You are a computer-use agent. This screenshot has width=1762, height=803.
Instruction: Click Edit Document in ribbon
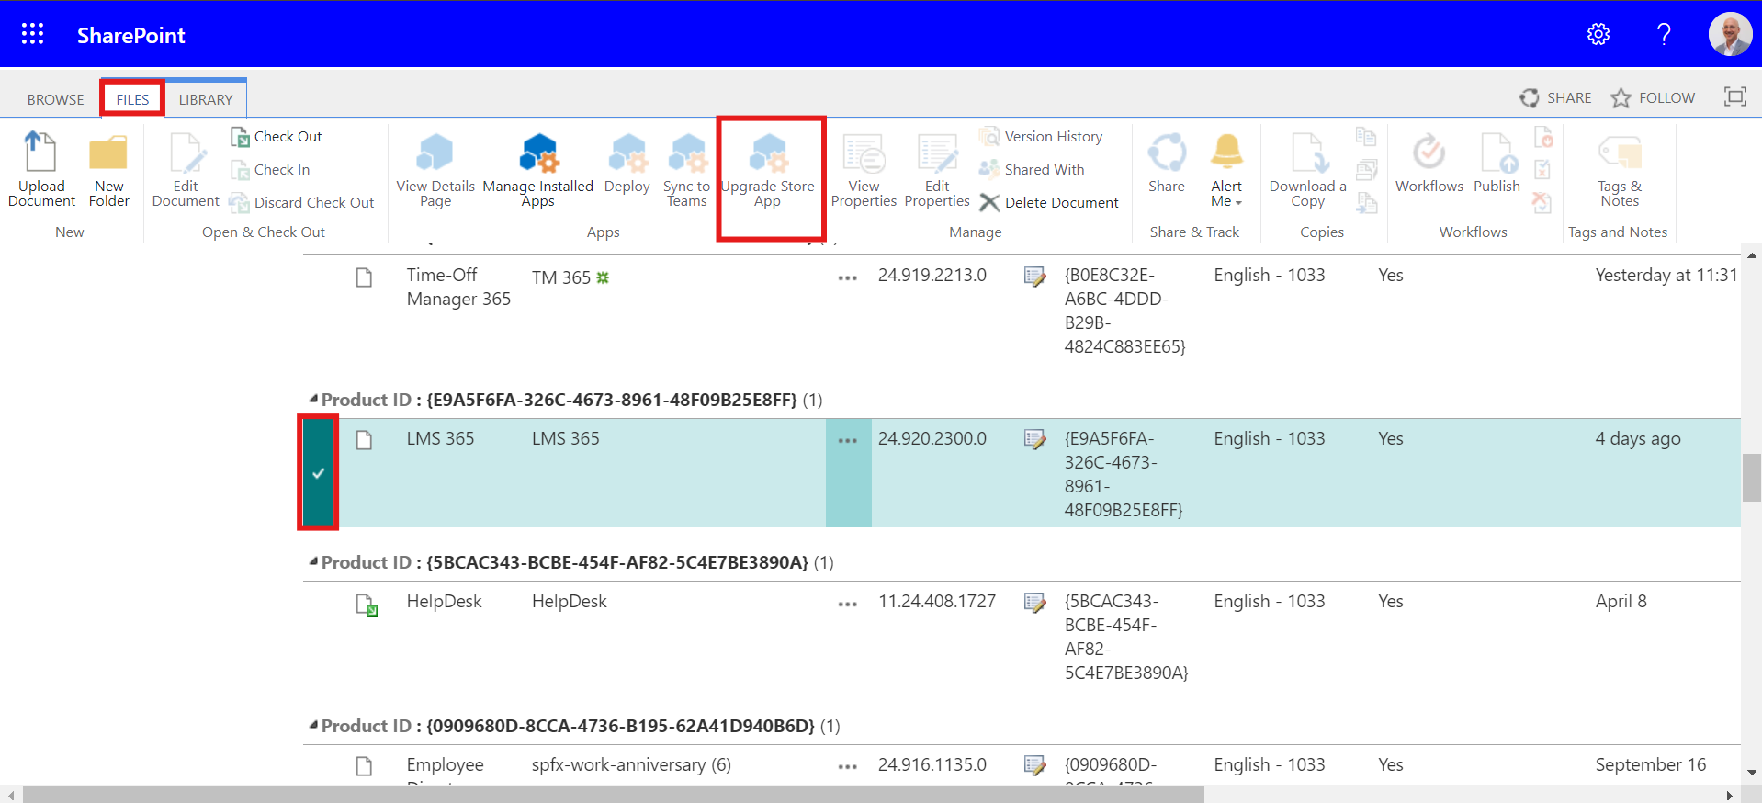[186, 169]
